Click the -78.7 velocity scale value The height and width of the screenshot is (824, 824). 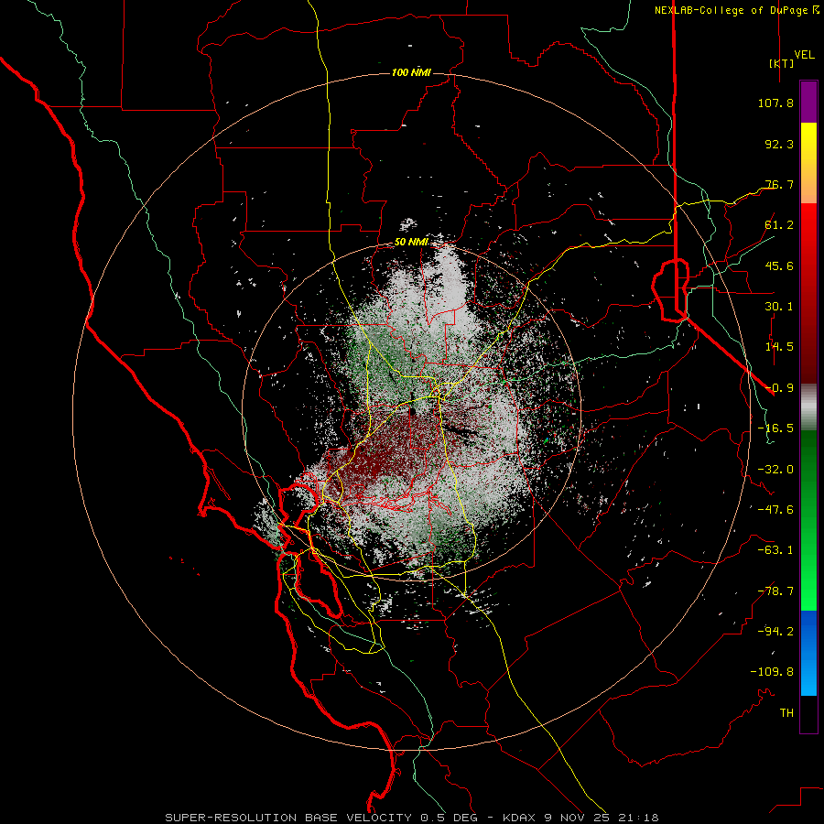coord(775,591)
